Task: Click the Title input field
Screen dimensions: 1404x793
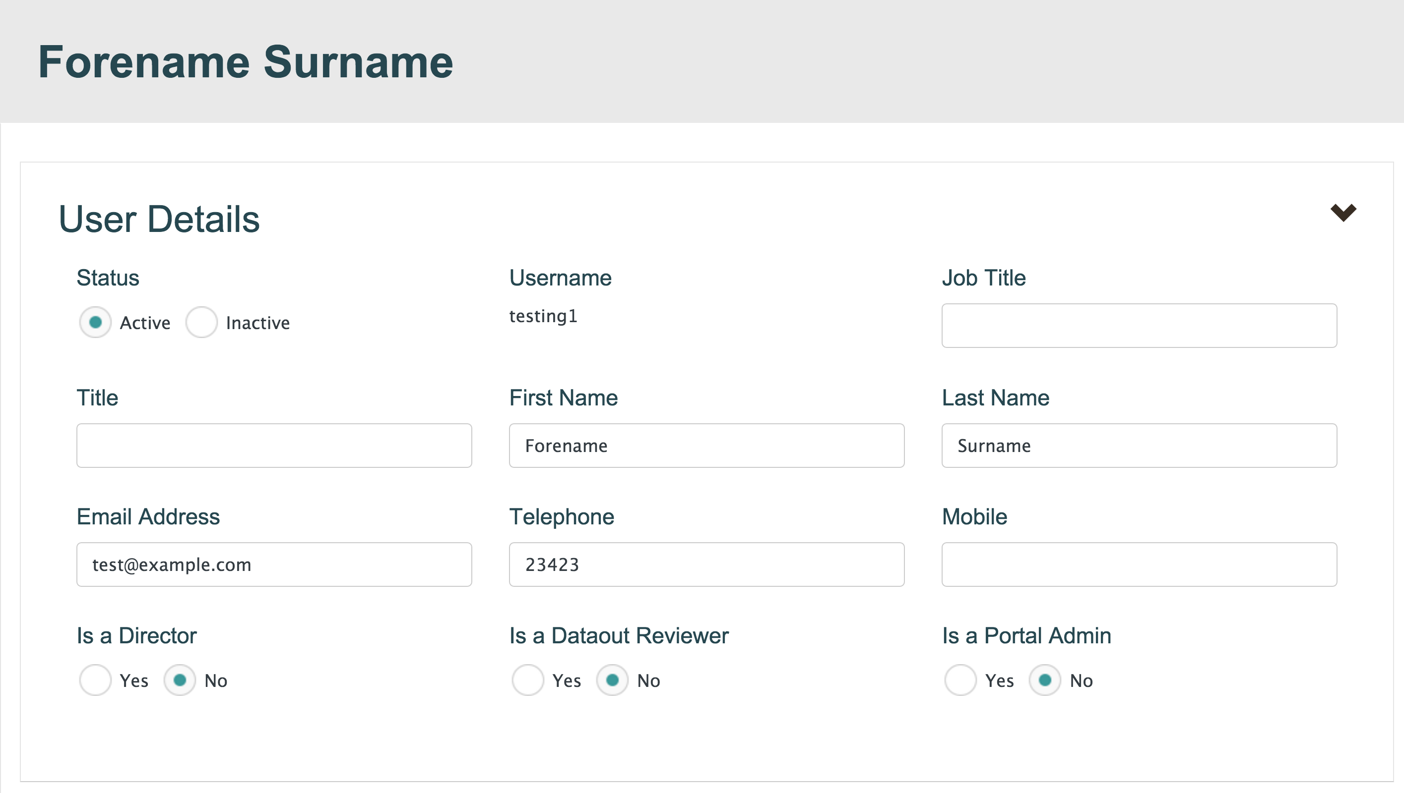Action: [273, 446]
